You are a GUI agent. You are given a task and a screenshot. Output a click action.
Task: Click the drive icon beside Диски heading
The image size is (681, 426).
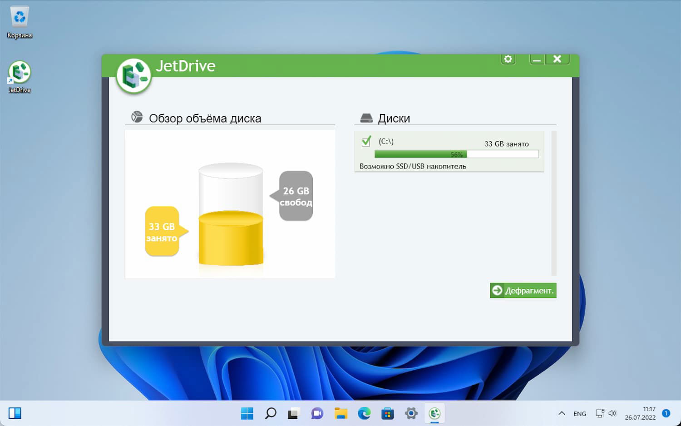[366, 118]
